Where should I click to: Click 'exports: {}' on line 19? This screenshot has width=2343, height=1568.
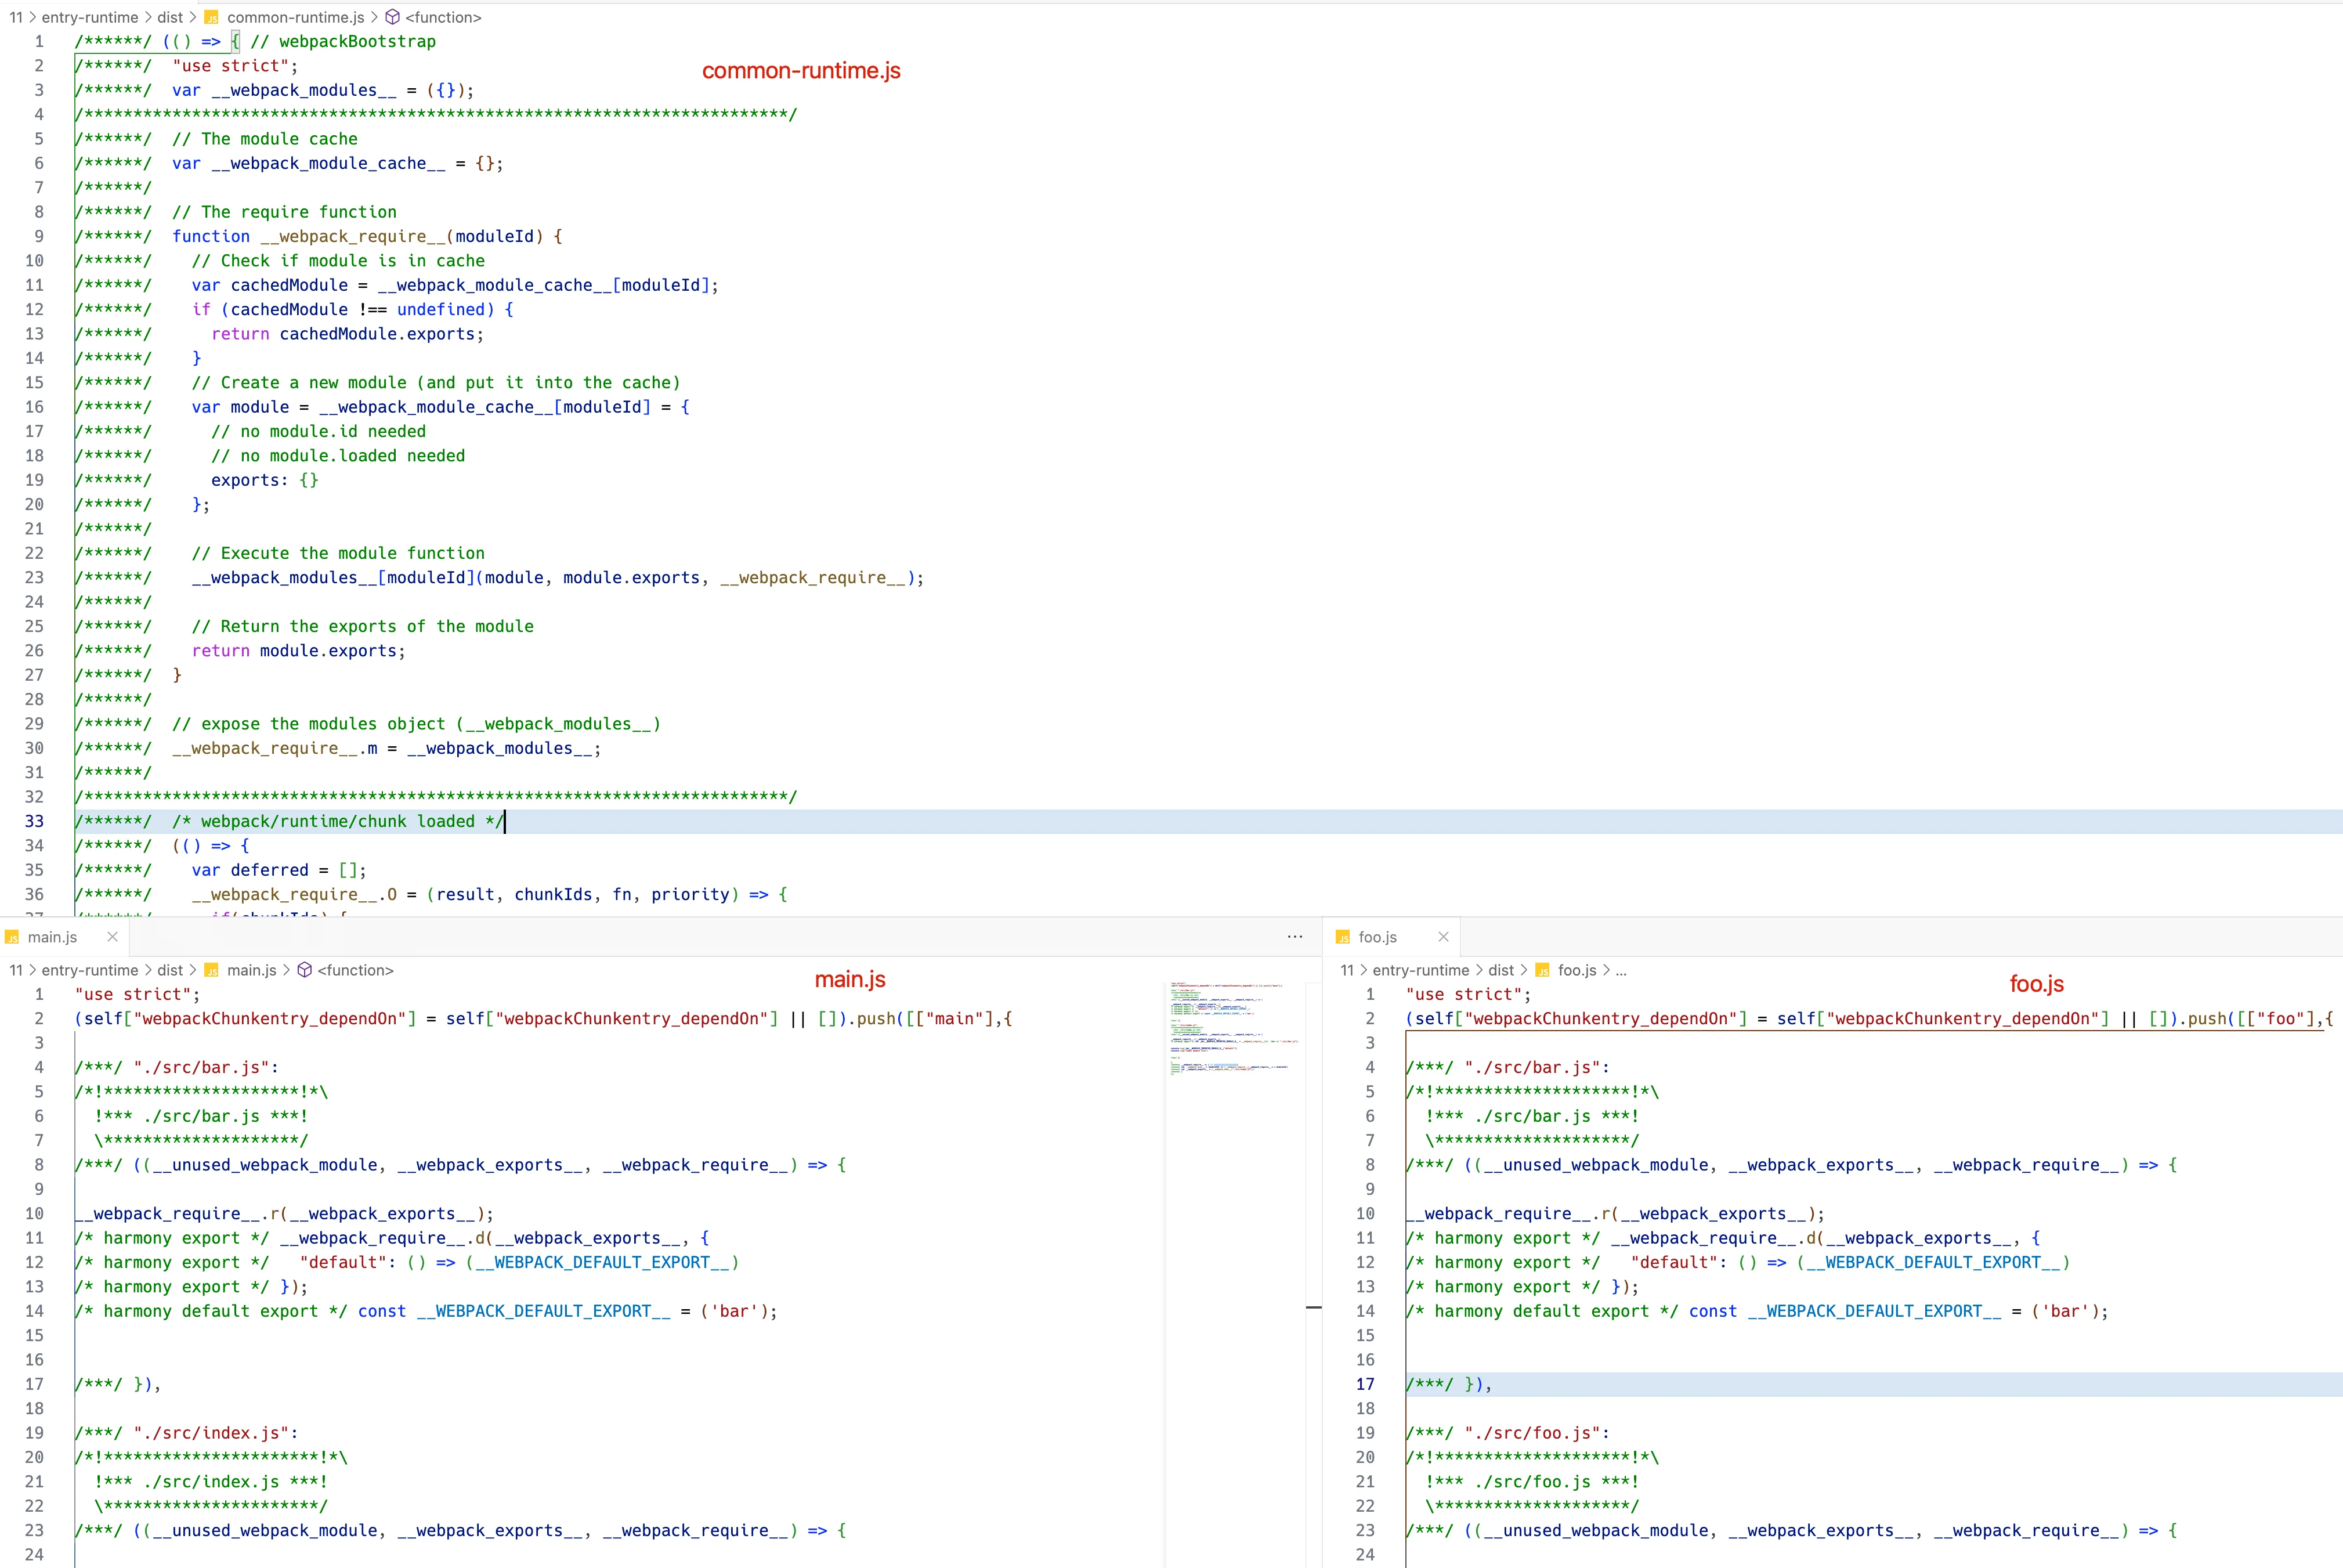tap(265, 480)
